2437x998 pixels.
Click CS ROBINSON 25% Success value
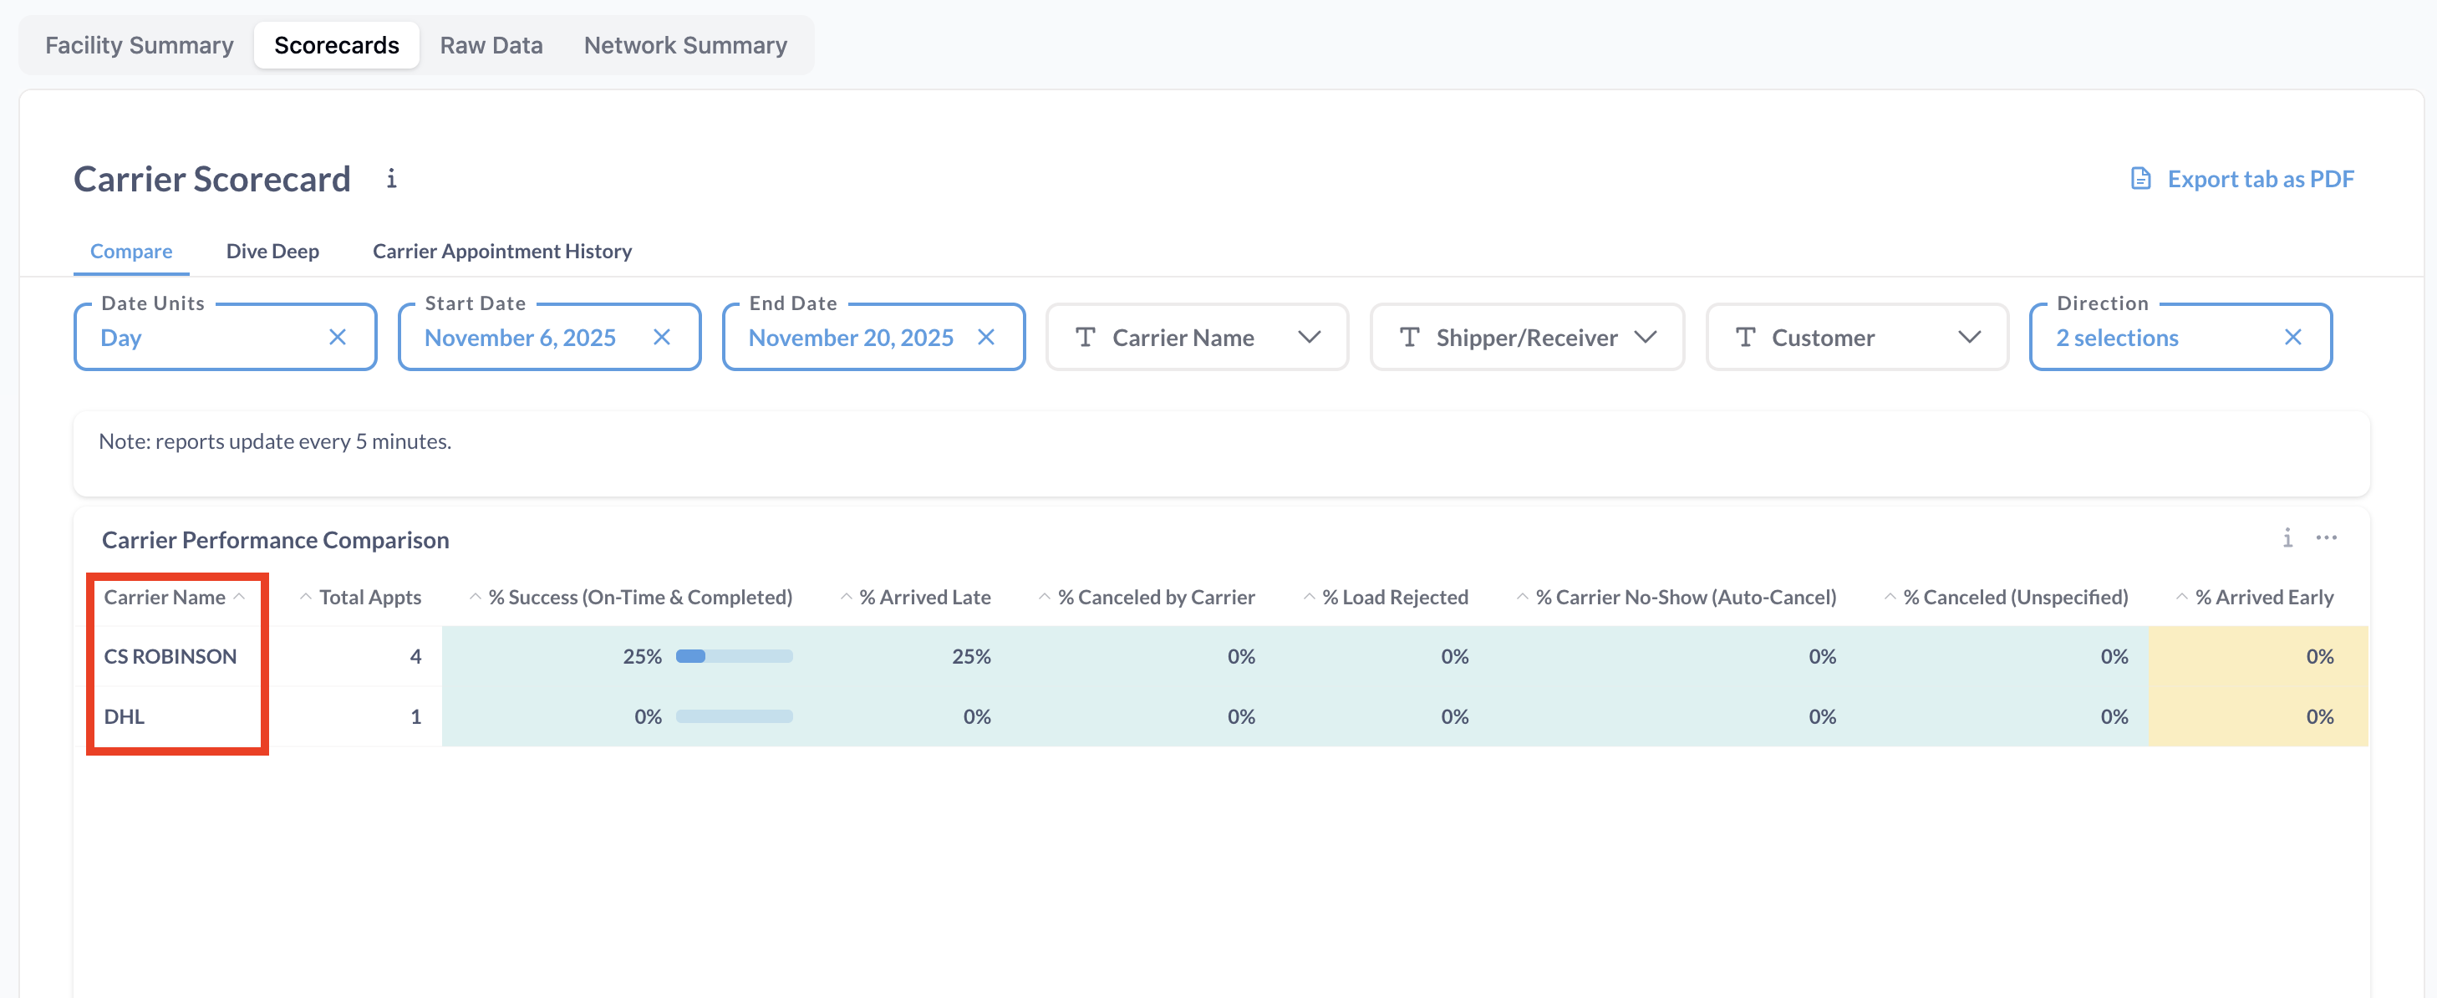click(x=643, y=655)
